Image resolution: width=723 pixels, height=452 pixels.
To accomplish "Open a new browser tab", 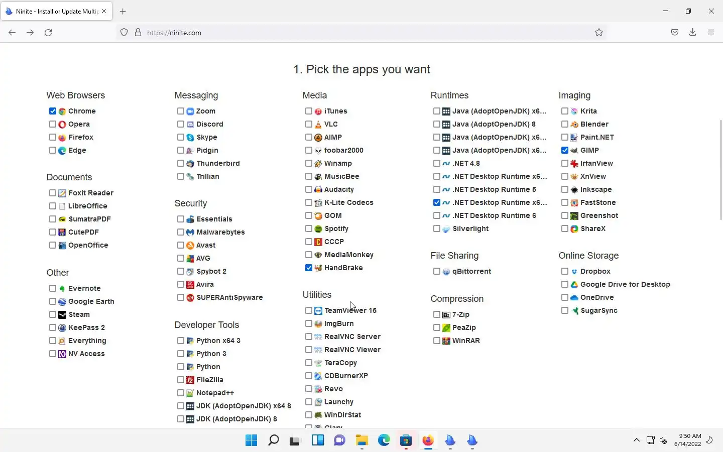I will pos(123,11).
